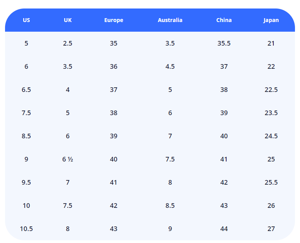Select Australia size 3.5 cell
Screen dimensions: 300x243
pos(170,43)
